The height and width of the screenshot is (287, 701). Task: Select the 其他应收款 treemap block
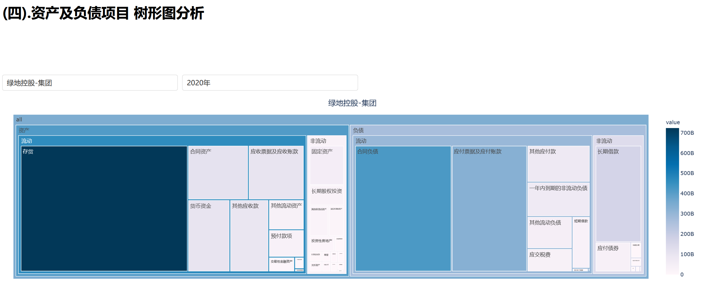[249, 236]
